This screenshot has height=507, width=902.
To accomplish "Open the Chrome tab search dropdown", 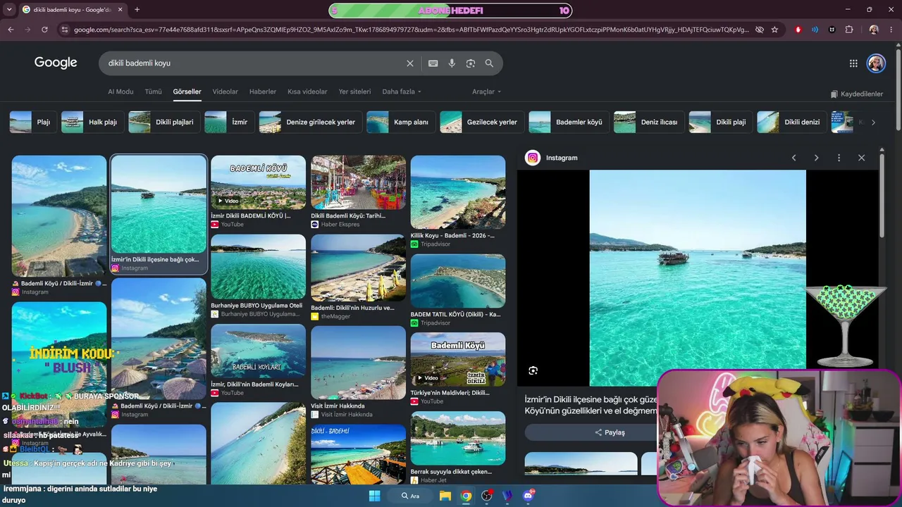I will 9,10.
